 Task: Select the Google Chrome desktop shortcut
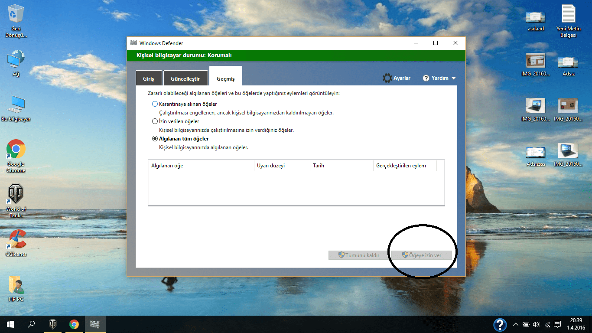tap(16, 156)
